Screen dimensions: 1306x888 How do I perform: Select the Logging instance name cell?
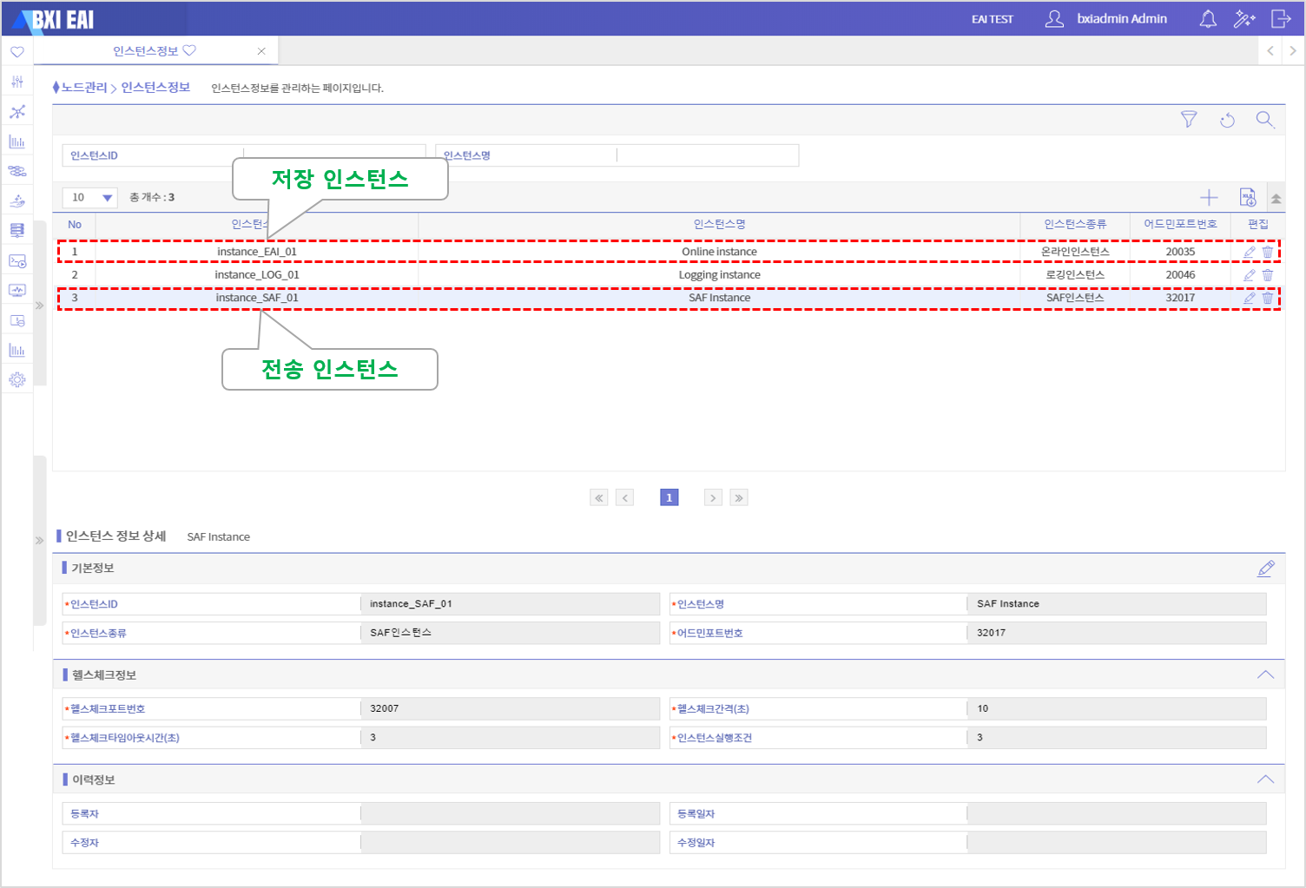tap(719, 275)
